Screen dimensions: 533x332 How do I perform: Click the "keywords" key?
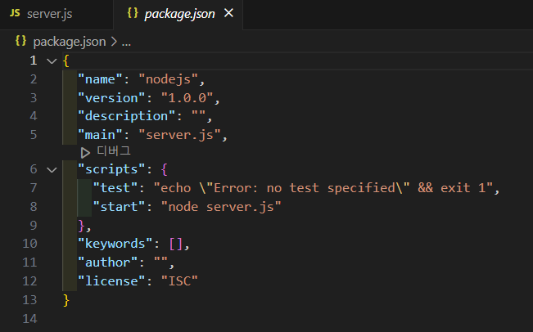pyautogui.click(x=115, y=244)
